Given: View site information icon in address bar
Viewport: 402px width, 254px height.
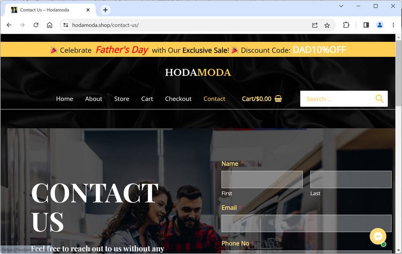Looking at the screenshot, I should [66, 25].
